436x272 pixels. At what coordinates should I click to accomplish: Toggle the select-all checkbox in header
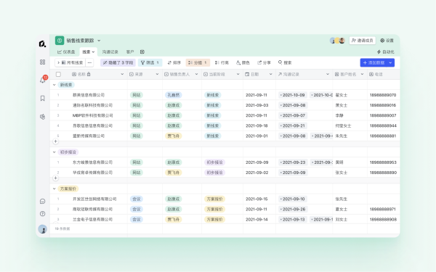click(x=58, y=75)
